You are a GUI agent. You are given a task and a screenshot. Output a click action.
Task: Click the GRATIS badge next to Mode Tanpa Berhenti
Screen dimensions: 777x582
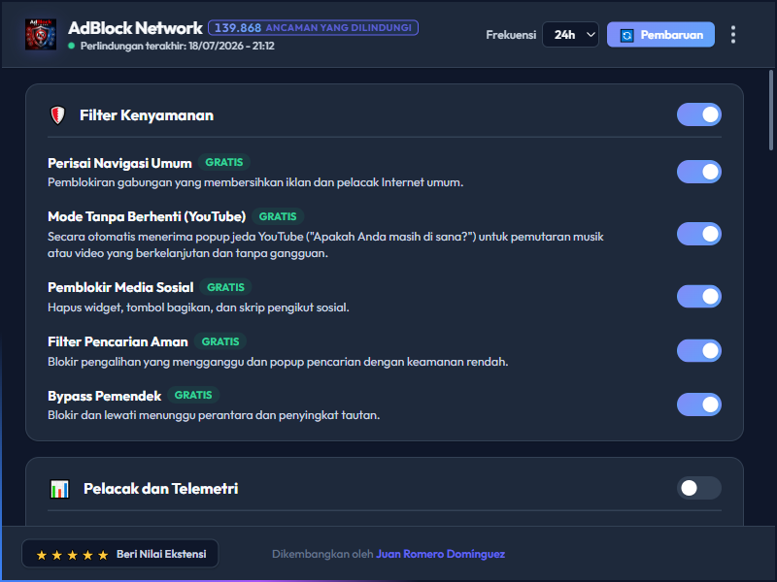[x=278, y=216]
